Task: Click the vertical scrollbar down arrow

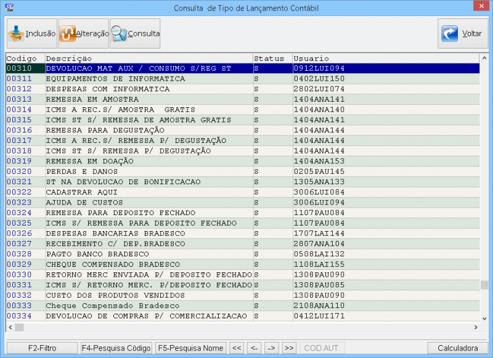Action: [x=484, y=317]
